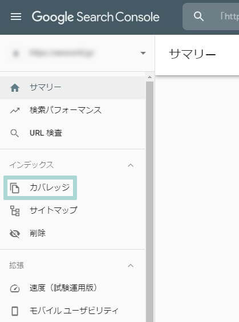Click the trend line icon for 検索パフォーマンス
This screenshot has height=322, width=239.
click(x=15, y=111)
